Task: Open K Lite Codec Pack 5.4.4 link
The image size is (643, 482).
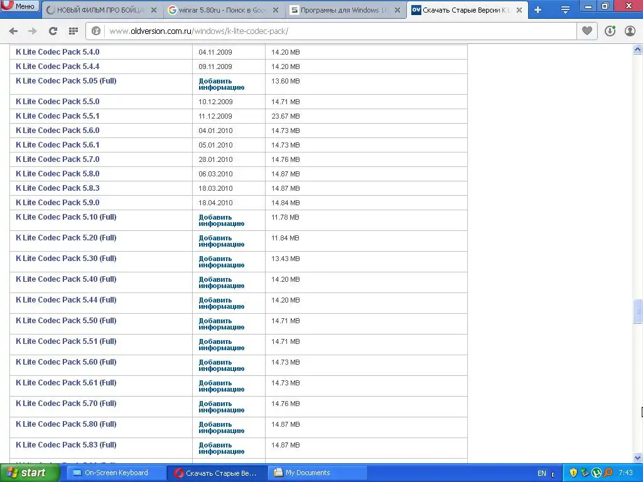Action: 57,67
